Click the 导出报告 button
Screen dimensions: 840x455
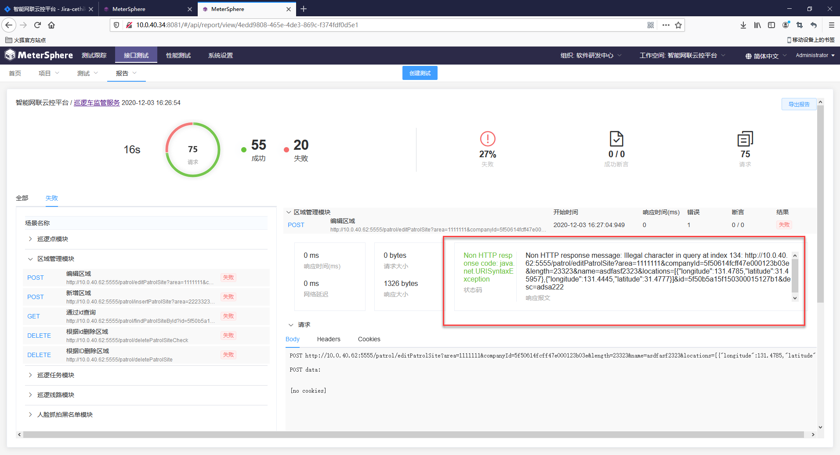[x=799, y=104]
